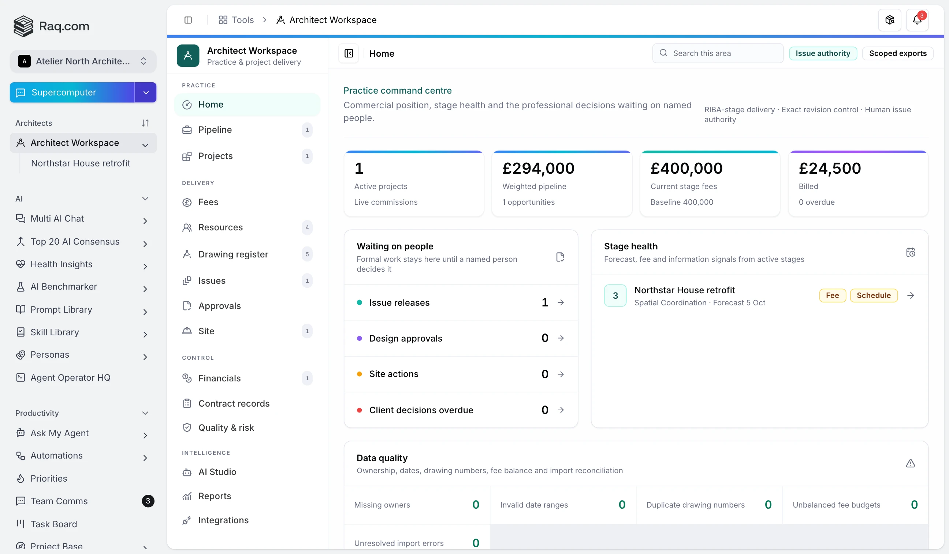Open Fees in the Delivery section
The image size is (949, 554).
coord(247,202)
